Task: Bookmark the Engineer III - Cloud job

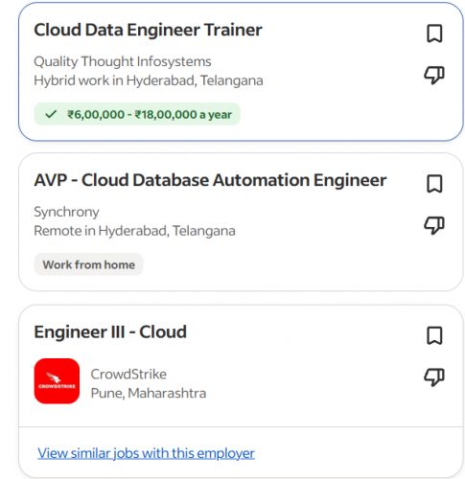Action: 434,335
